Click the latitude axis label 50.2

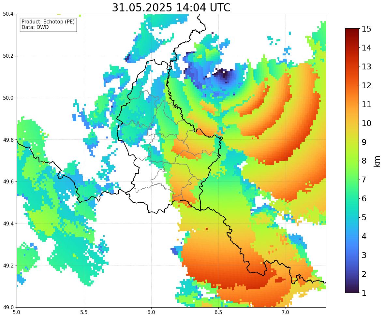(x=8, y=56)
